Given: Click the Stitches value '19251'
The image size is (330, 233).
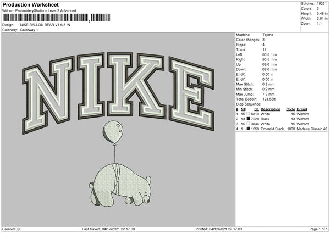Looking at the screenshot, I should 322,4.
